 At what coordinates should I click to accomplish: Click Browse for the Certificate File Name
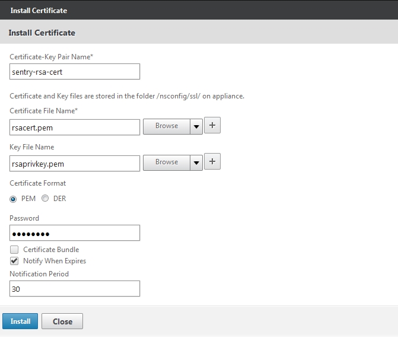pyautogui.click(x=167, y=126)
